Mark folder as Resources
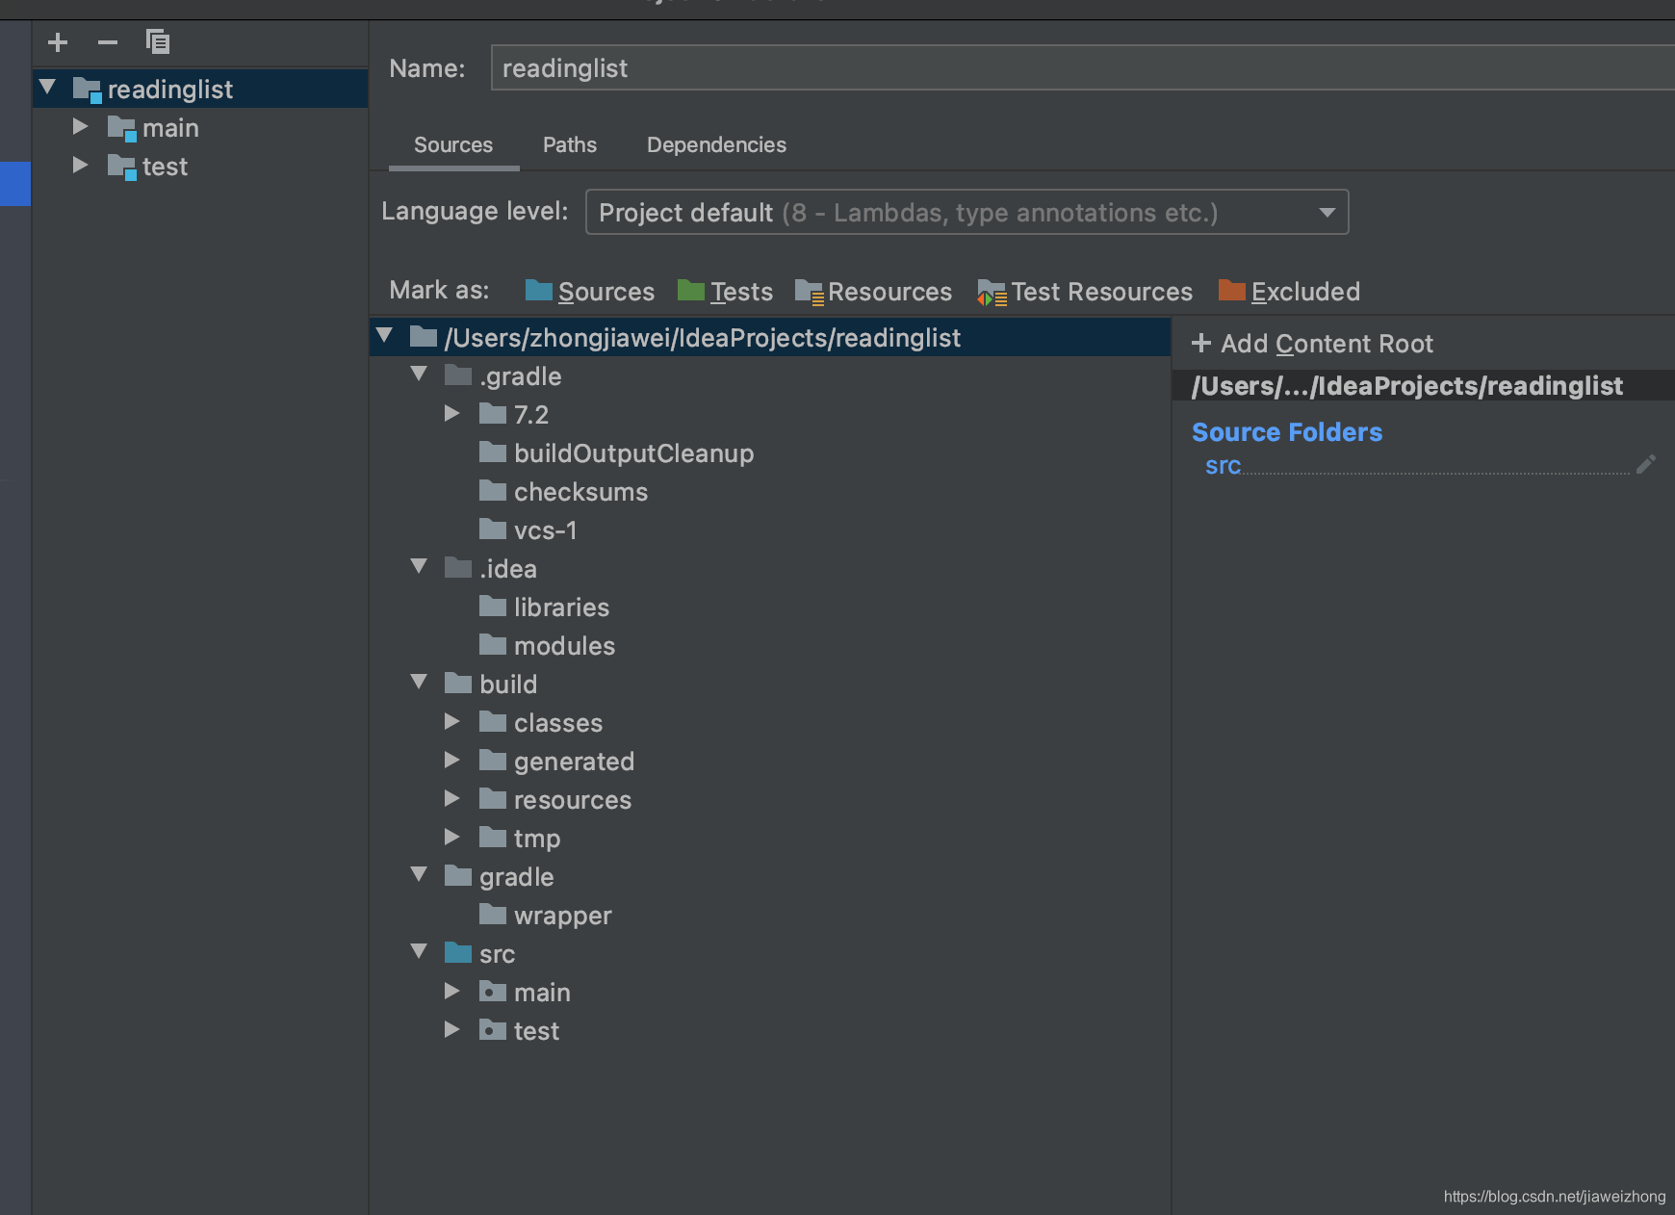Screen dimensions: 1675x1215 coord(873,291)
